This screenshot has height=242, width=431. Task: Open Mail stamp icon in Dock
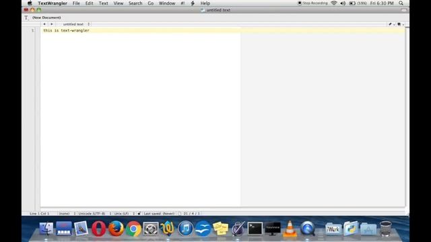[81, 229]
